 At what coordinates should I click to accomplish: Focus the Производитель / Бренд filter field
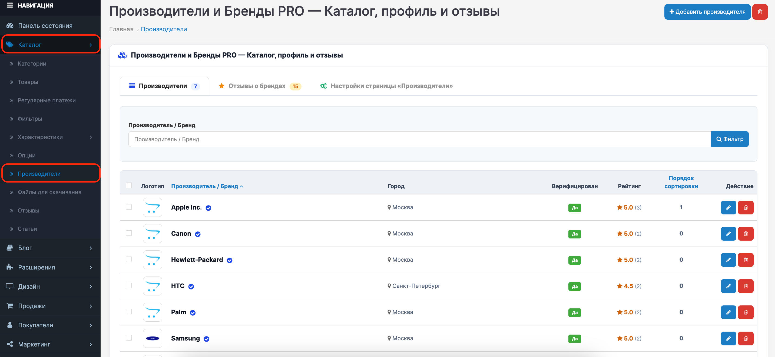(419, 139)
